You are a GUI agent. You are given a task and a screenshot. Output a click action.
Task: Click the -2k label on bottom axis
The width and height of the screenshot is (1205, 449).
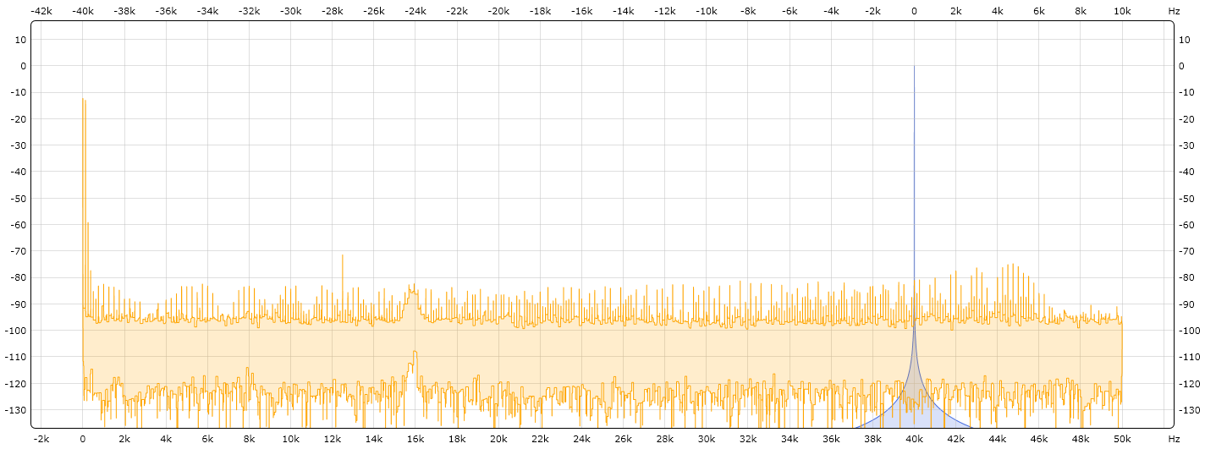41,439
